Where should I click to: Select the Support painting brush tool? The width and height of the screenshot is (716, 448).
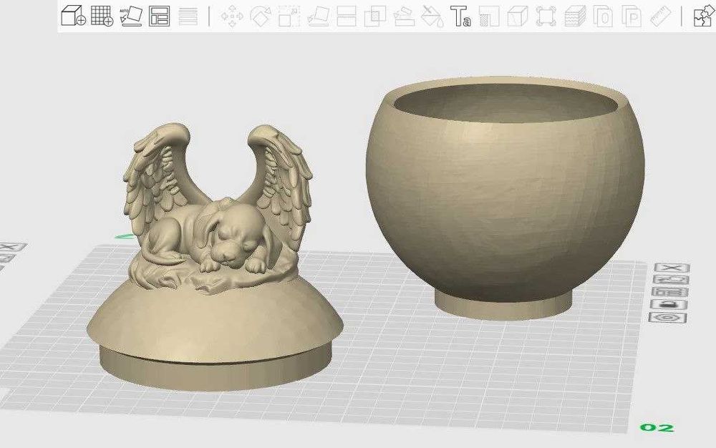click(x=404, y=16)
